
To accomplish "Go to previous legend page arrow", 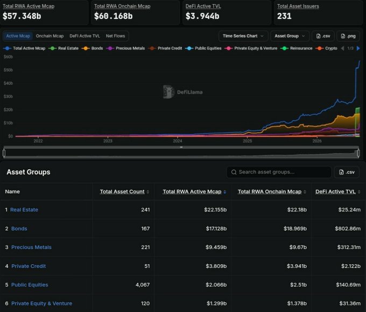I will tap(343, 48).
